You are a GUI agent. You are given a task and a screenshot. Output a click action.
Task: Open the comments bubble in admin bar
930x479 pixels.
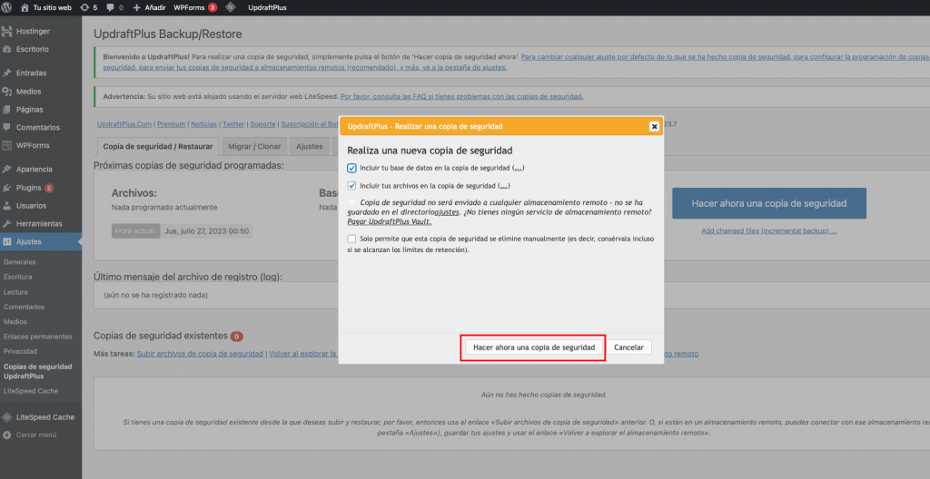111,7
